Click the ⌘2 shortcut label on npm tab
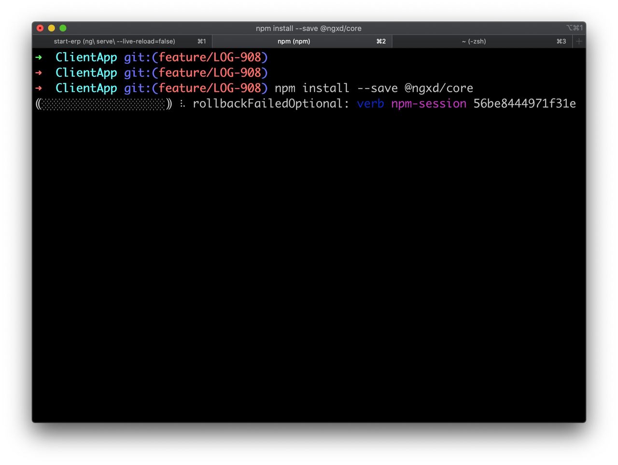Viewport: 618px width, 465px height. 381,42
